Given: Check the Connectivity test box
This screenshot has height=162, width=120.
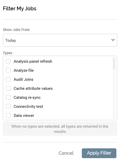Looking at the screenshot, I should point(8,106).
